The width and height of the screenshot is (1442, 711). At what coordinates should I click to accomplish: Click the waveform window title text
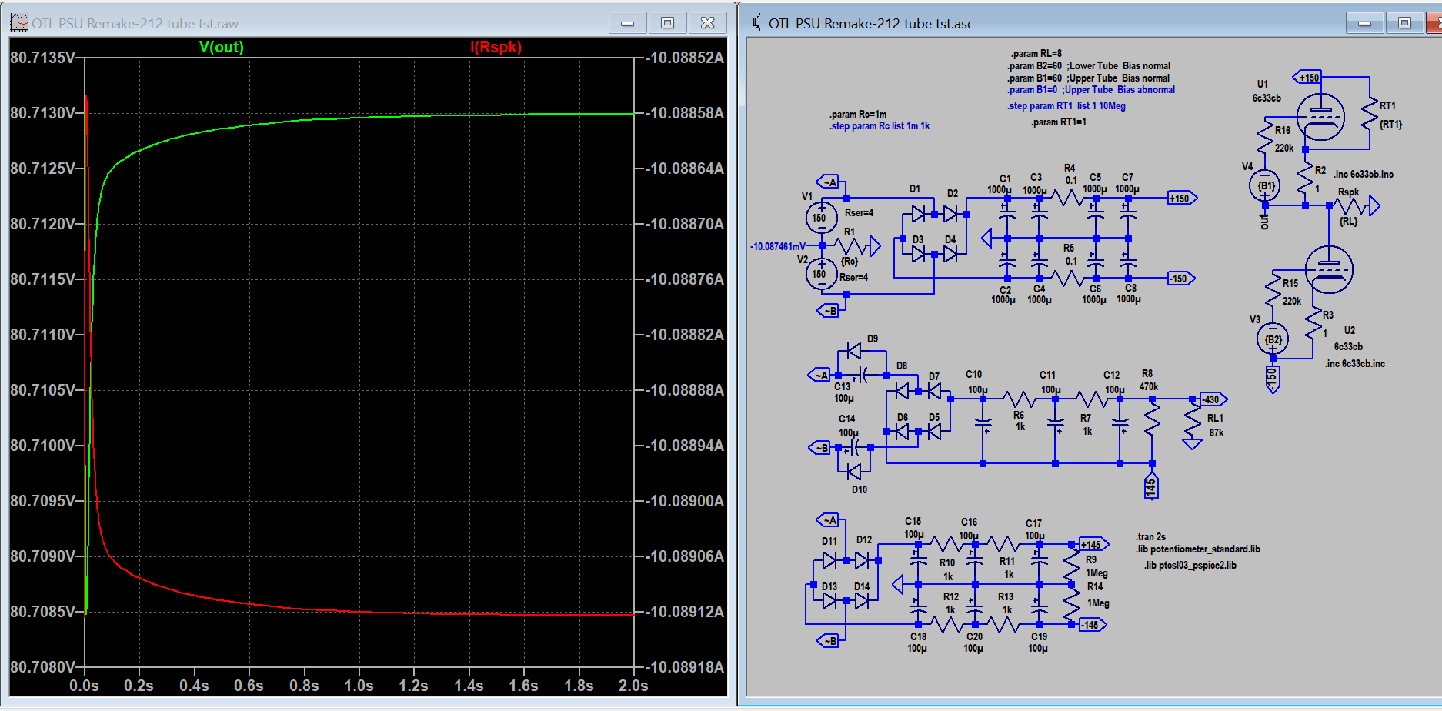point(135,24)
